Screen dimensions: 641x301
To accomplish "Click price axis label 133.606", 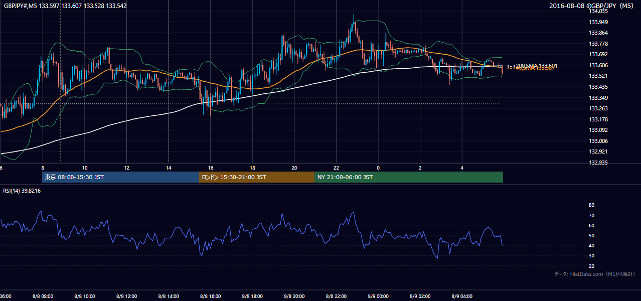I will pyautogui.click(x=599, y=65).
